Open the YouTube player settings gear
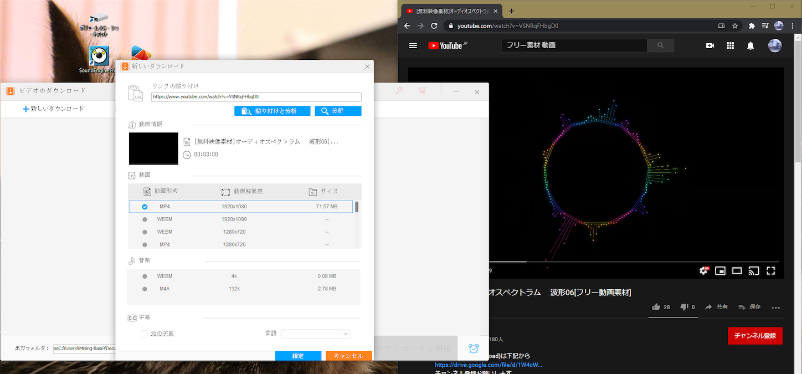Screen dimensions: 802x374 (x=702, y=270)
